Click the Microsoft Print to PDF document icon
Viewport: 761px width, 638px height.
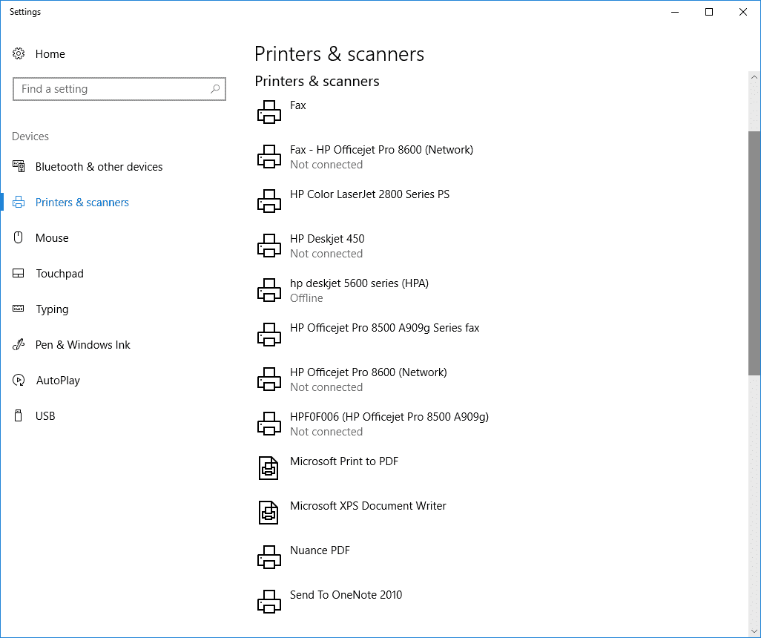tap(269, 468)
